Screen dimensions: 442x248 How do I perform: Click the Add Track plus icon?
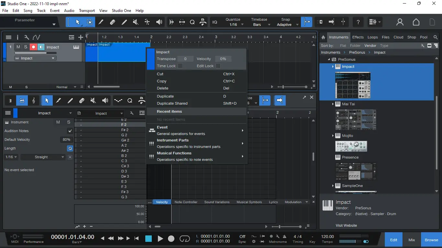click(x=81, y=37)
